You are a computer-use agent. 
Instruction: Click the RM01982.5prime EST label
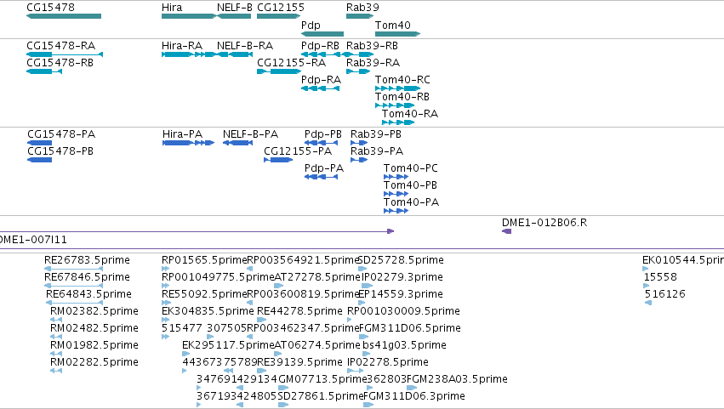(94, 345)
